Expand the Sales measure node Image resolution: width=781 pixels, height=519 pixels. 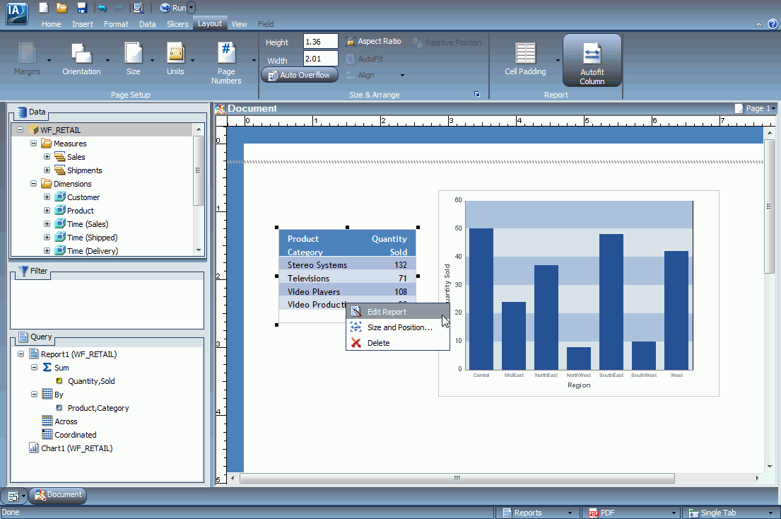point(47,156)
